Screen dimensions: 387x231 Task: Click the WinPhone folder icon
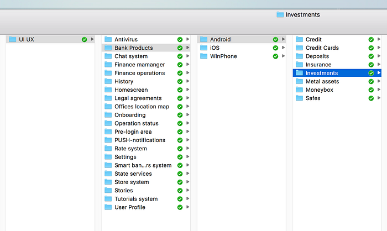(203, 56)
